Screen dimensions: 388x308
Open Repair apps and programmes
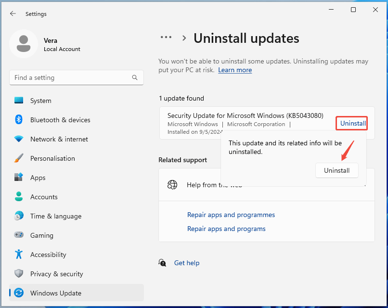231,215
